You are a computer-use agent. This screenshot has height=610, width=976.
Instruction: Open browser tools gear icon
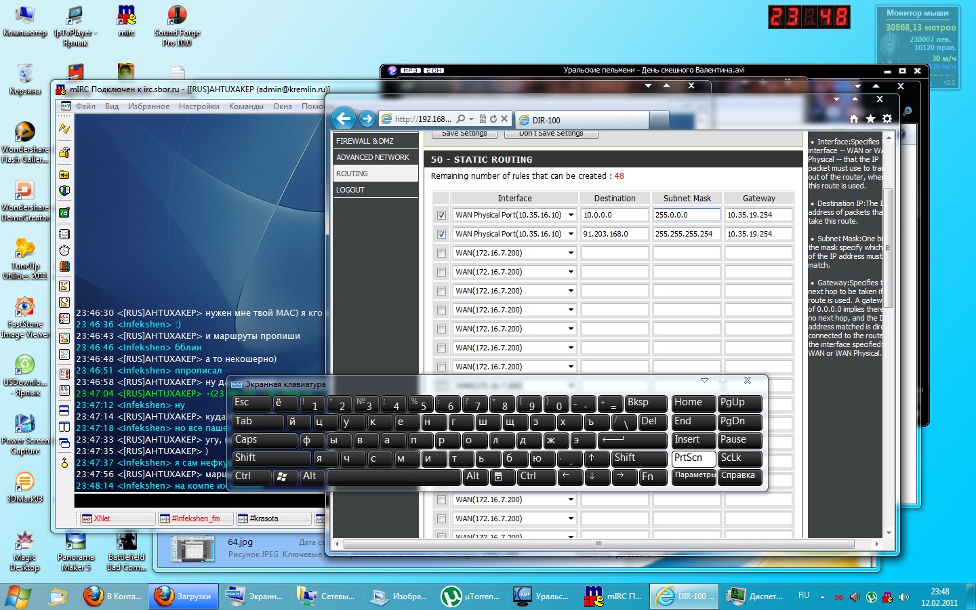[887, 119]
